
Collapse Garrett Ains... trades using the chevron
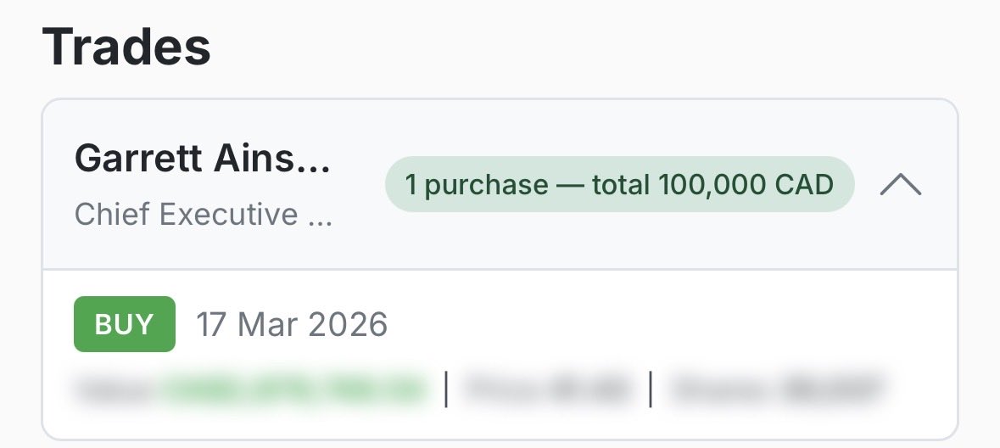click(x=900, y=184)
